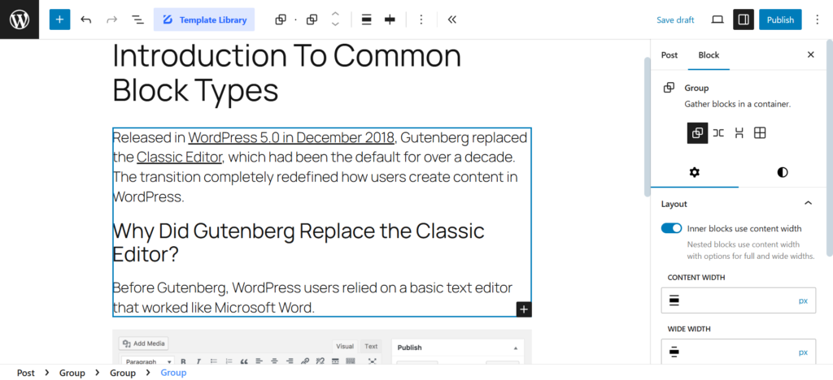Screen dimensions: 833x380
Task: Click the Post breadcrumb
Action: (x=25, y=373)
